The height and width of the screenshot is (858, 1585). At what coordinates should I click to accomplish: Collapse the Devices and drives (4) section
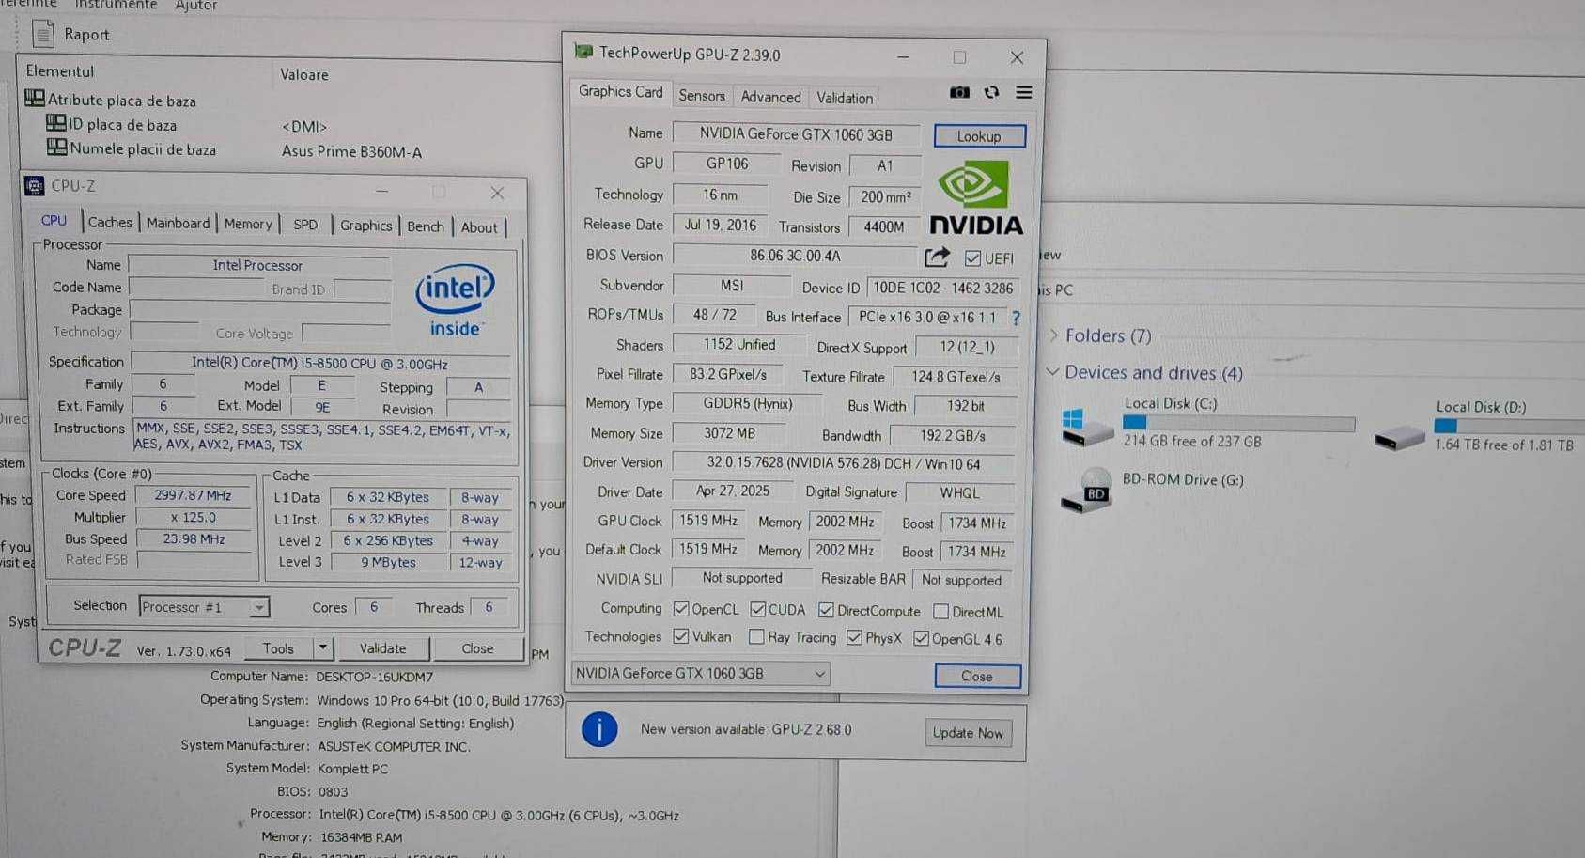click(1053, 372)
